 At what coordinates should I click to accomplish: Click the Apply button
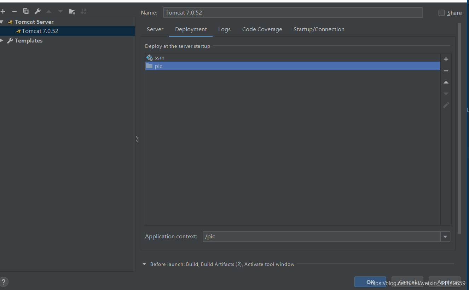[x=445, y=282]
